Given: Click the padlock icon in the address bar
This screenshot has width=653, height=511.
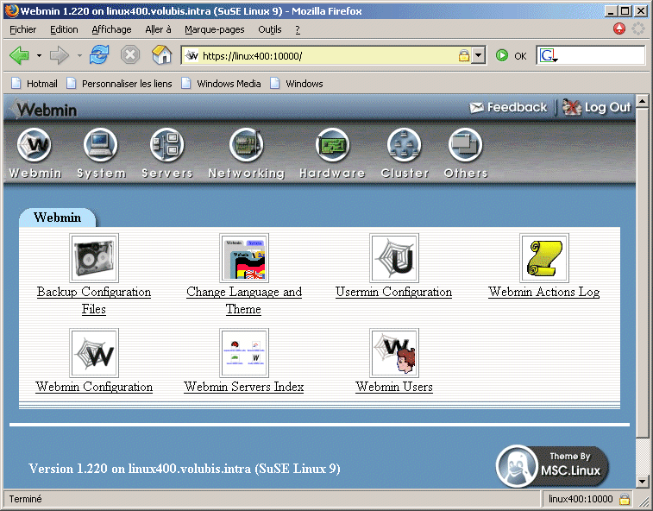Looking at the screenshot, I should click(x=464, y=55).
